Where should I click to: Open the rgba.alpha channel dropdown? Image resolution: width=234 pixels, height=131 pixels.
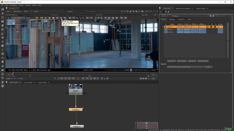18,11
